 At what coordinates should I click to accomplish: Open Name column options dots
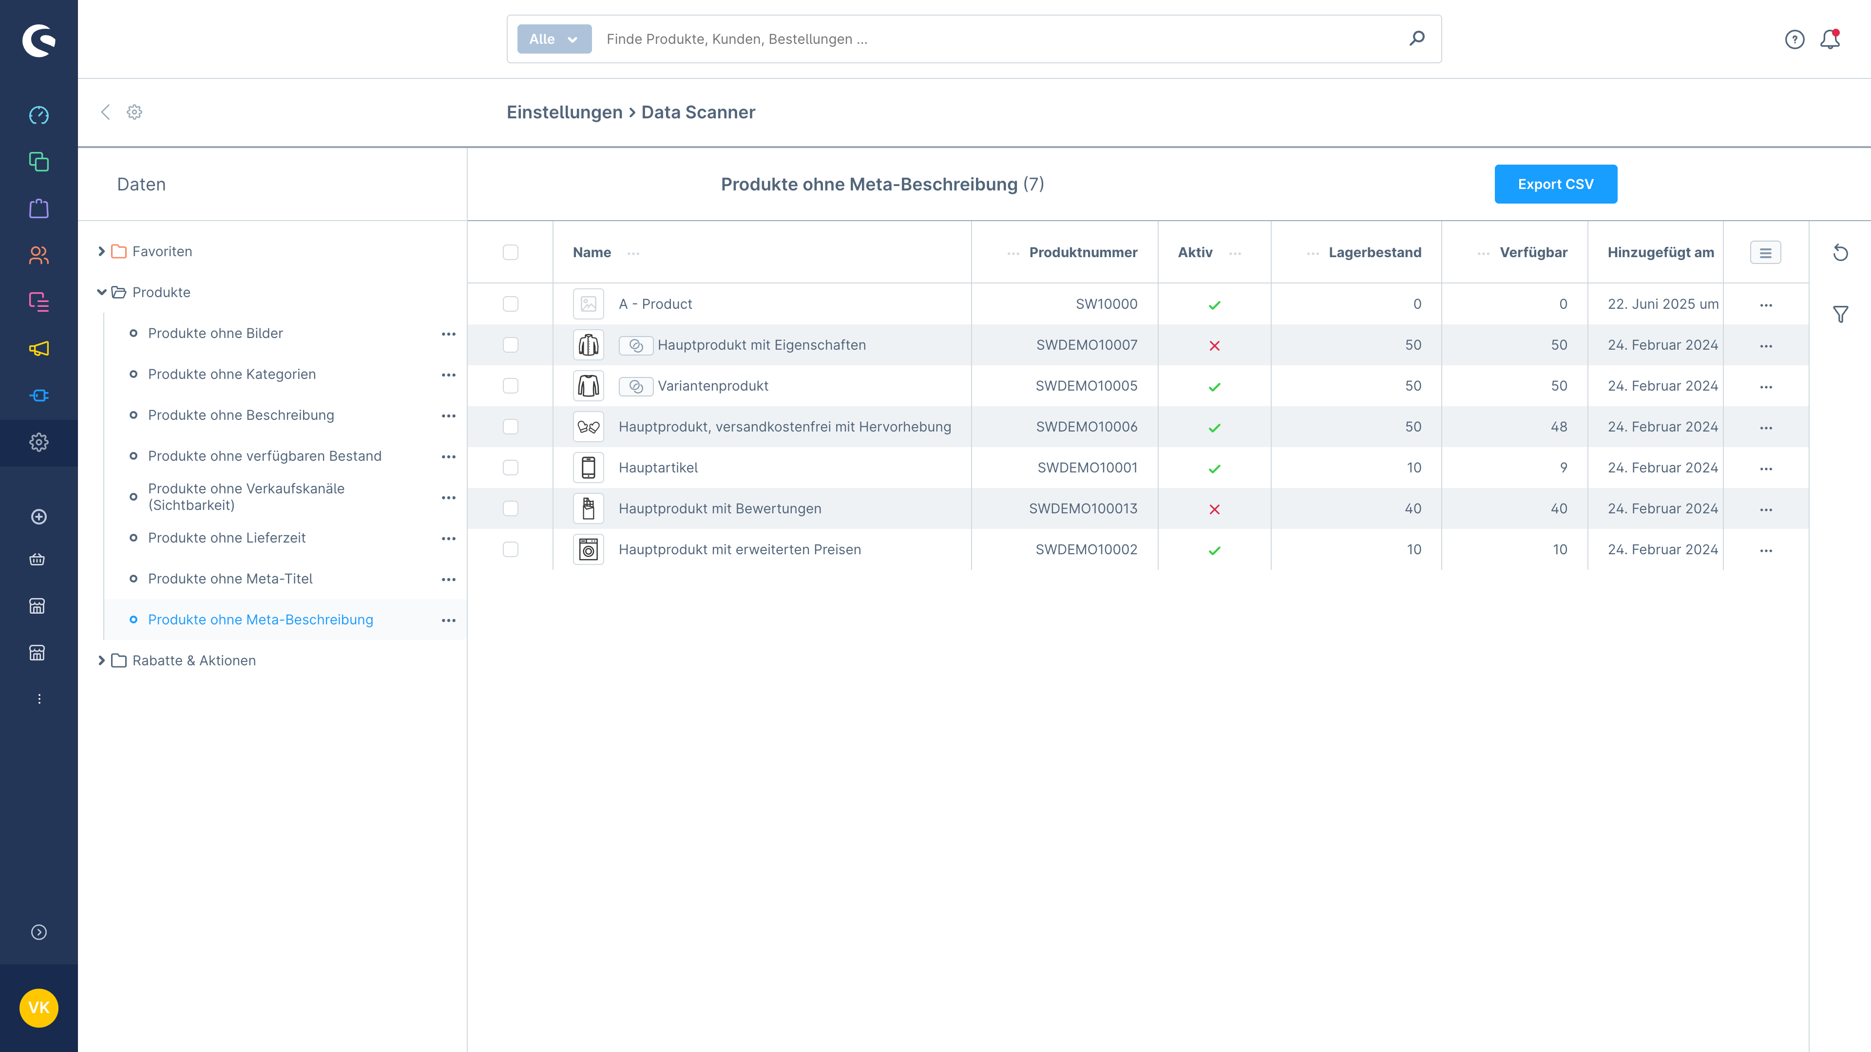point(633,253)
